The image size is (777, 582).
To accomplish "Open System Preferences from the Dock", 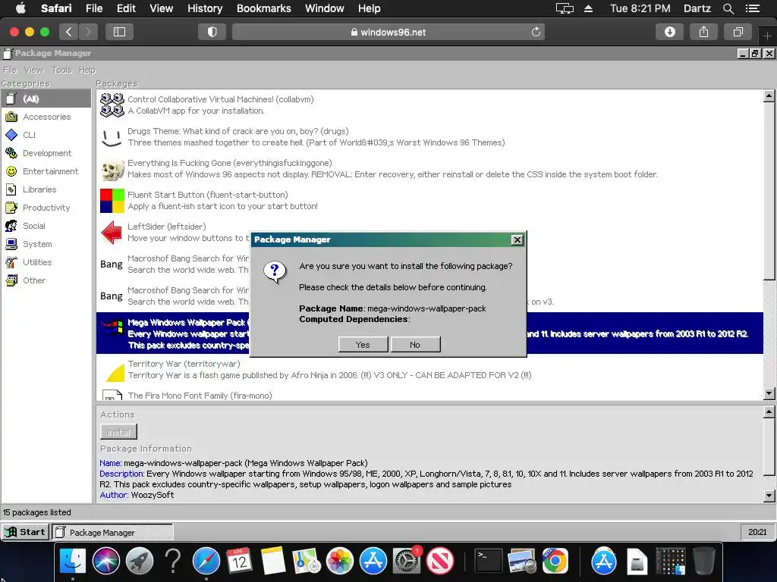I will tap(407, 562).
